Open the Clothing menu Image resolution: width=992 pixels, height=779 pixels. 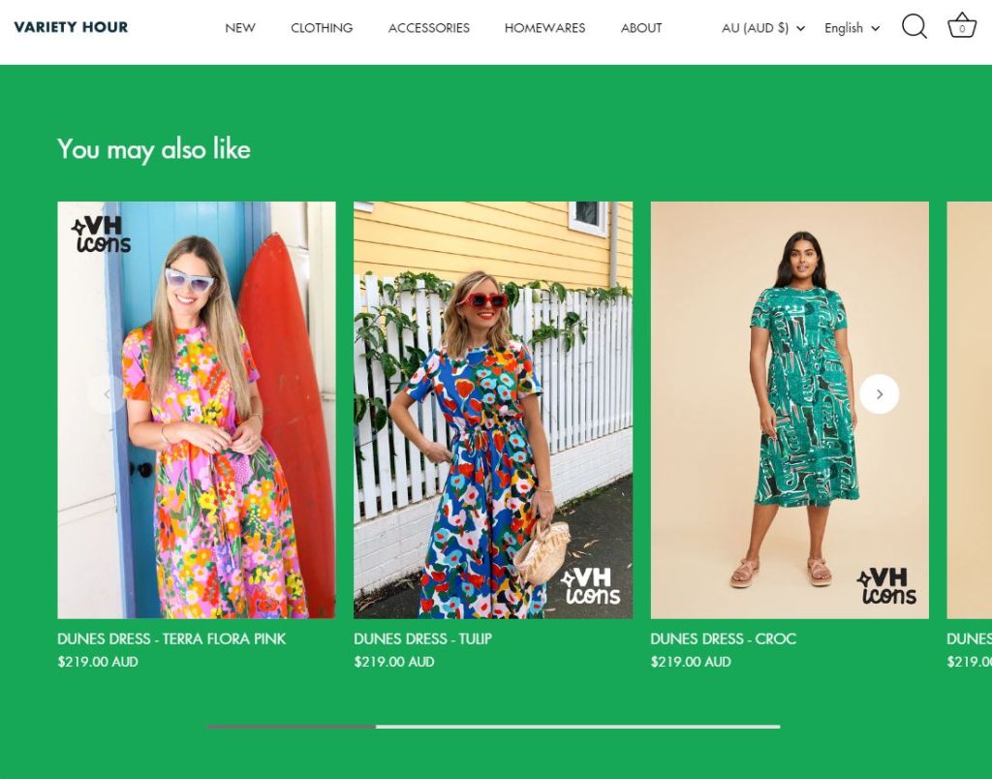[x=322, y=28]
